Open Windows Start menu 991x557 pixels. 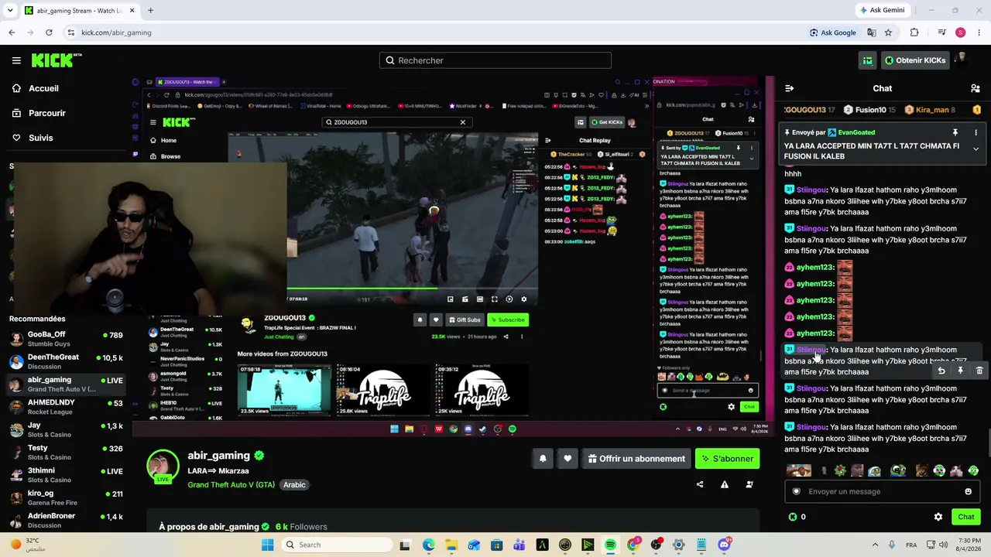(268, 545)
